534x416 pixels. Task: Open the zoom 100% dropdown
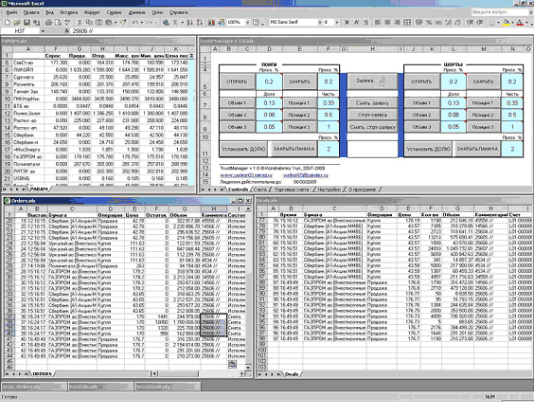[x=247, y=23]
